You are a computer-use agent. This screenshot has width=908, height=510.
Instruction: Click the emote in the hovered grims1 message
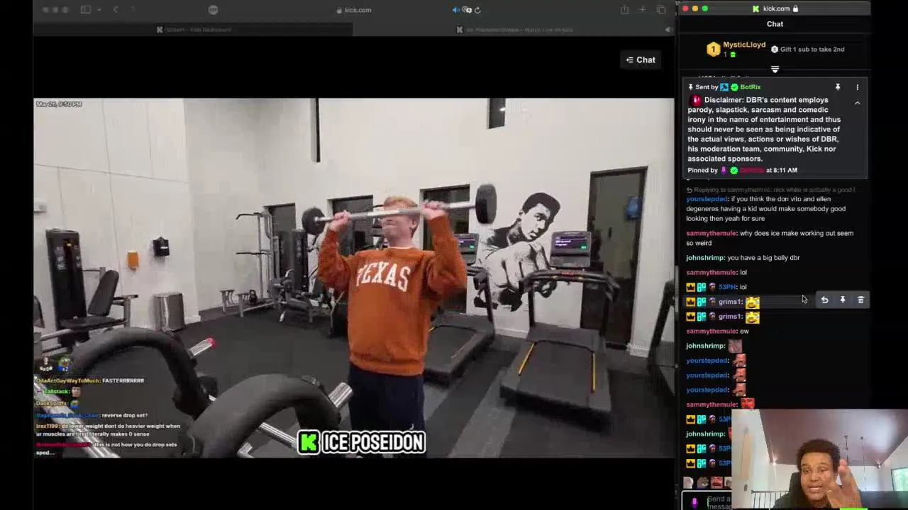click(752, 302)
